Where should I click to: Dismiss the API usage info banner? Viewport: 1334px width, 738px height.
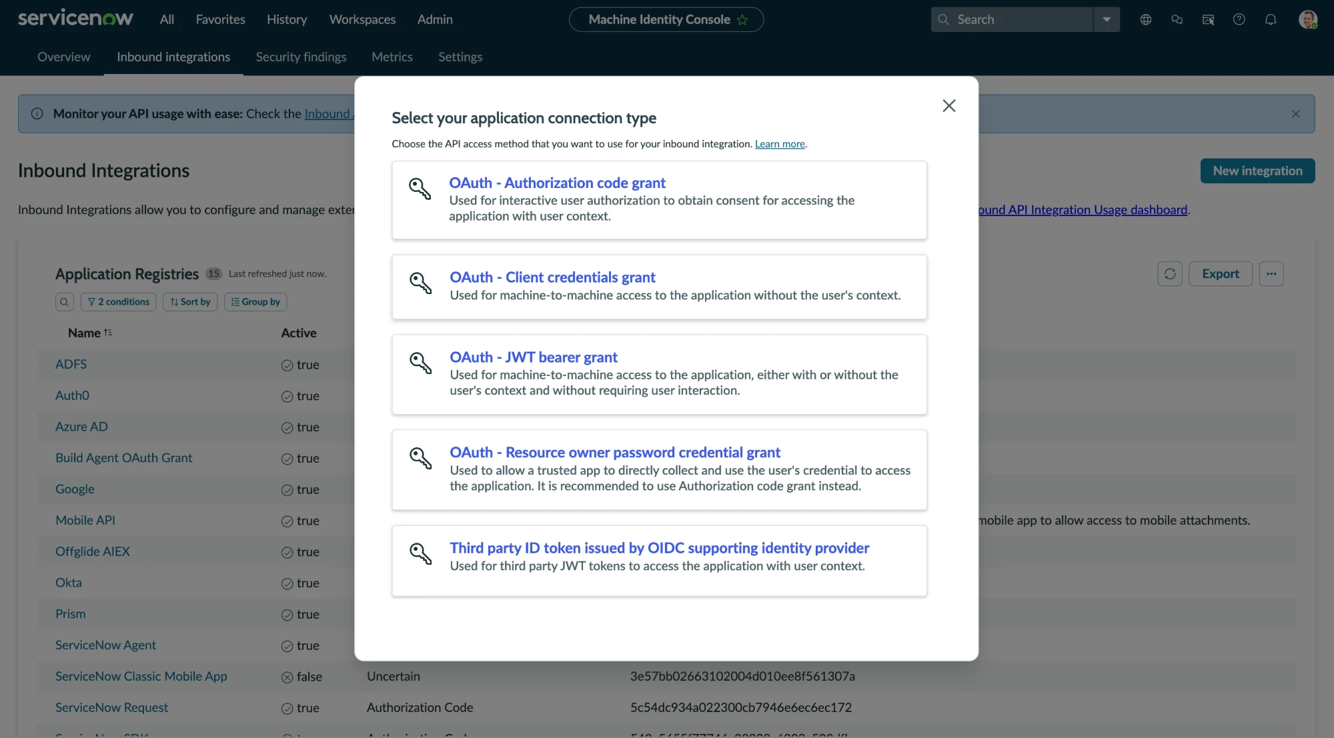click(x=1295, y=114)
